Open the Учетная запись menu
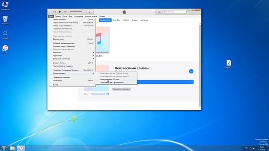Image resolution: width=269 pixels, height=151 pixels. pos(91,16)
